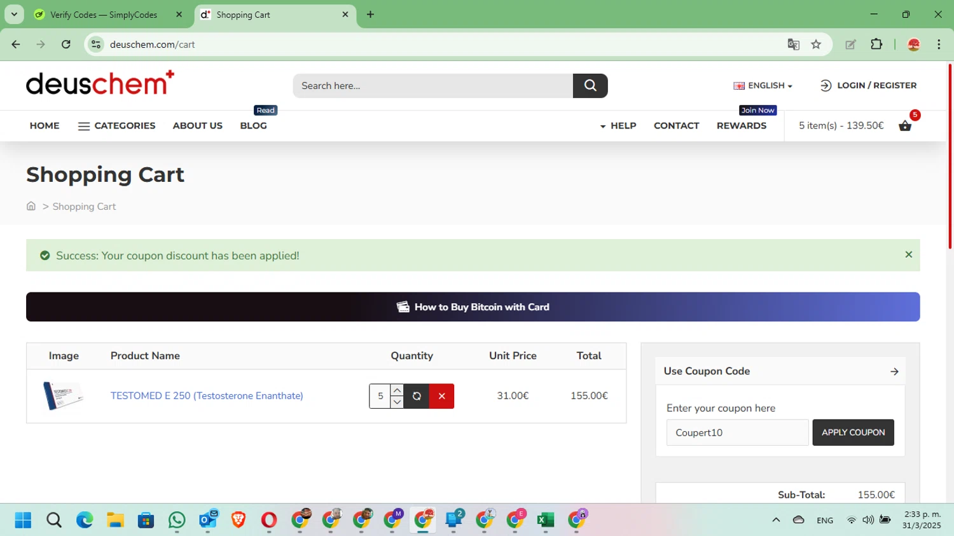Click the Unit Price value 31.00€
Screen dimensions: 954x536
(x=513, y=395)
